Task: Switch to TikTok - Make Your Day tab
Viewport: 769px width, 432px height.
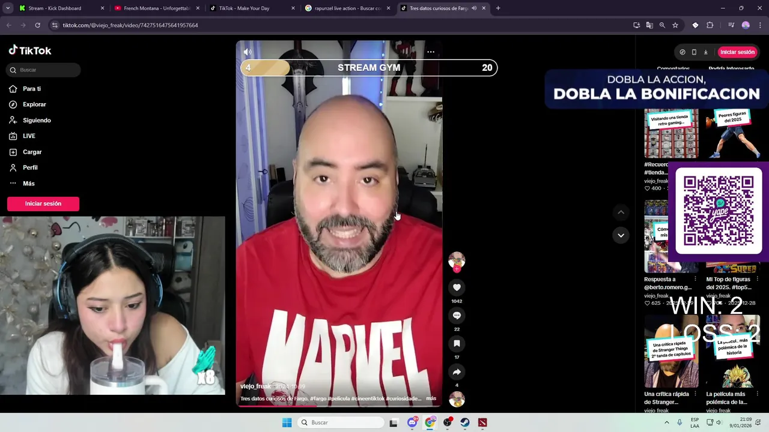Action: pos(252,8)
